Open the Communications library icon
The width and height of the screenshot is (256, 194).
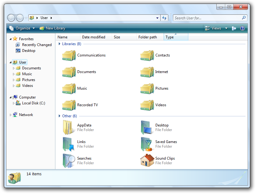69,56
